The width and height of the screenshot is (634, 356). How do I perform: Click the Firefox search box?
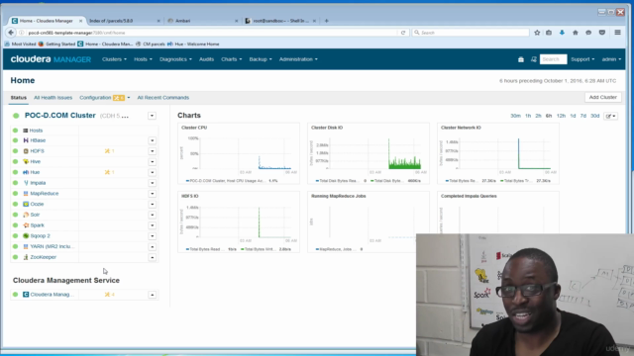(x=471, y=33)
